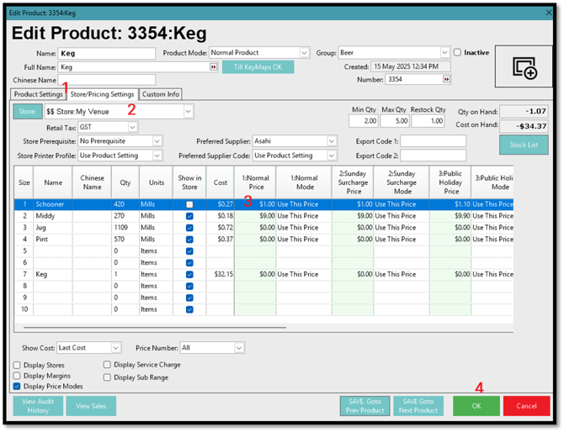The height and width of the screenshot is (432, 564).
Task: Click the add image icon at top right
Action: coord(525,68)
